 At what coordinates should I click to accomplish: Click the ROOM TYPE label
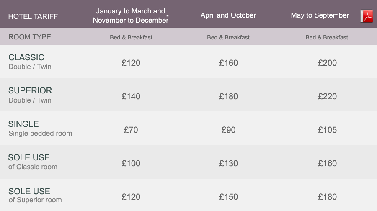30,37
